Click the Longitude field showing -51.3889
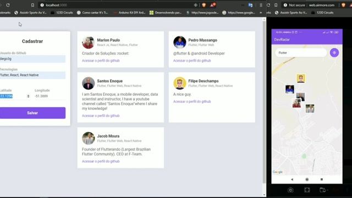Viewport: 352px width, 198px height. pos(50,96)
